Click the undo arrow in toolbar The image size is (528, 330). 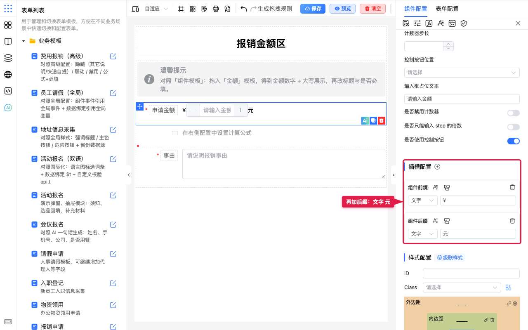point(243,9)
